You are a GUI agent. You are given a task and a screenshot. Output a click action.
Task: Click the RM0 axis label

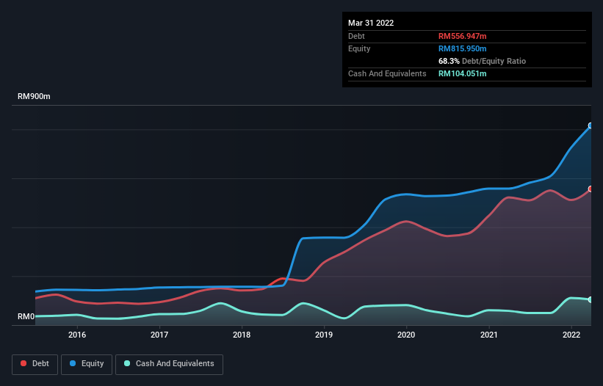pyautogui.click(x=26, y=316)
